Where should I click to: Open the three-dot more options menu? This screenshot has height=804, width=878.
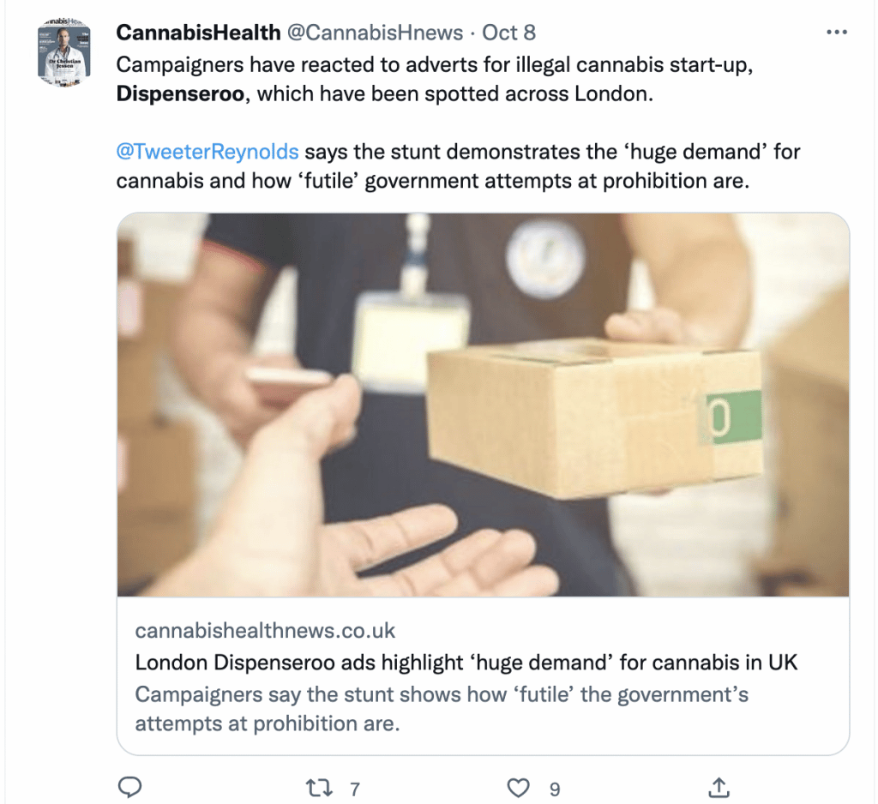(837, 33)
